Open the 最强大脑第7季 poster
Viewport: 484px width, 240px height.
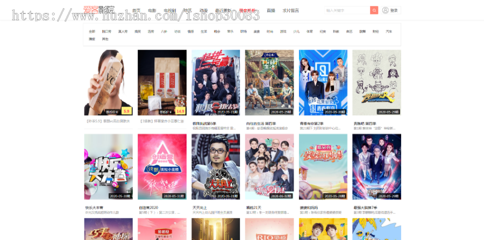coord(376,167)
